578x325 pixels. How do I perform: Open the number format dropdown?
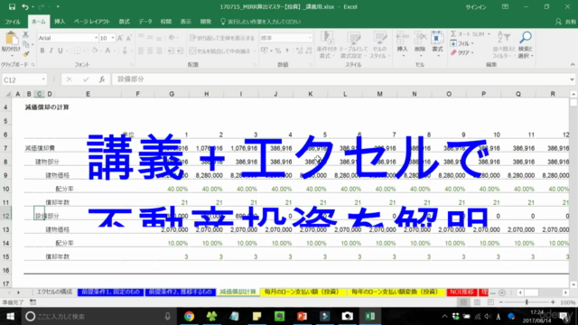310,38
